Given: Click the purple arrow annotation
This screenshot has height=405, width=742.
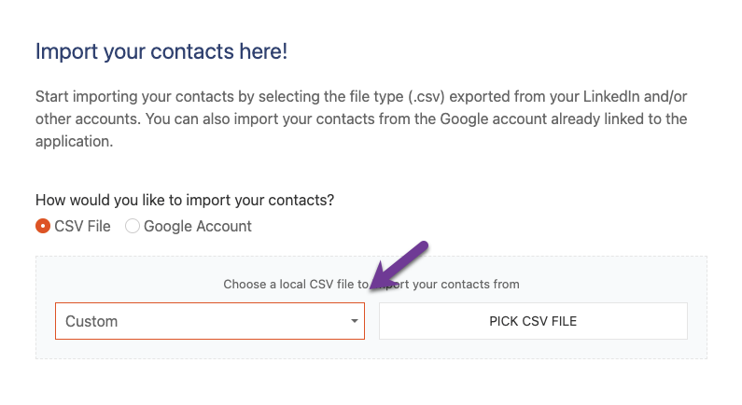Looking at the screenshot, I should (398, 266).
